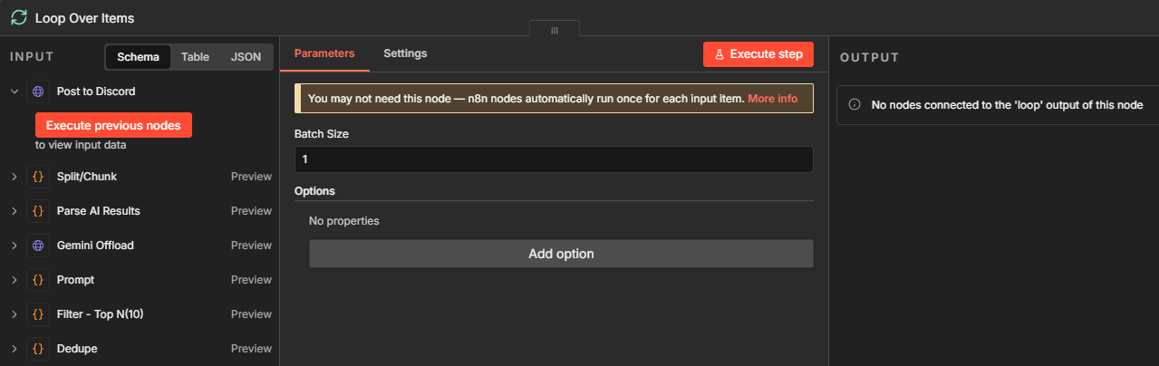Click the Parse AI Results code icon
Image resolution: width=1159 pixels, height=366 pixels.
click(x=38, y=211)
